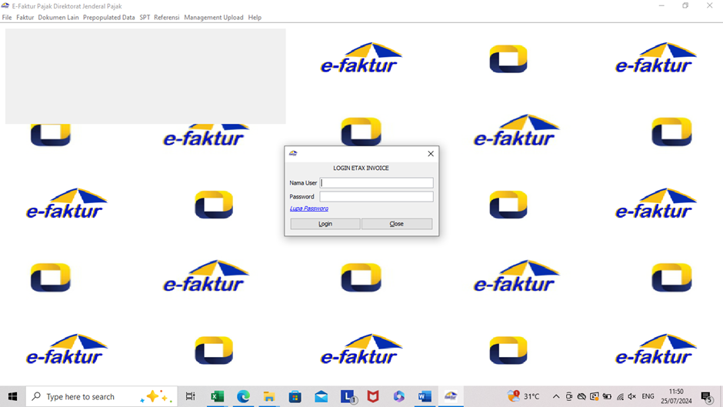The image size is (723, 407).
Task: Click the battery tray icon
Action: [608, 396]
